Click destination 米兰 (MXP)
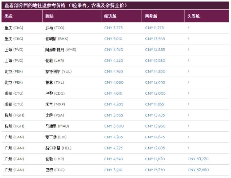Screen dimensions: 231x178 coord(55,104)
